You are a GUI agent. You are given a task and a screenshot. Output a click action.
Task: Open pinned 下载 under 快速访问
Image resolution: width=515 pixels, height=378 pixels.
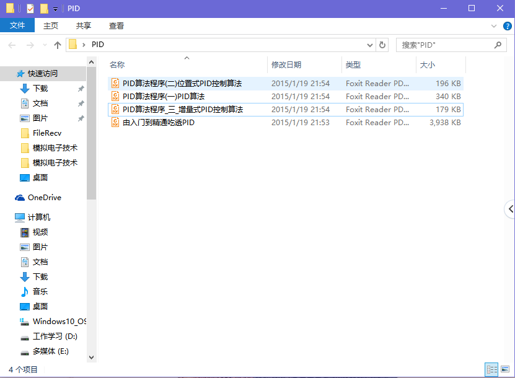[x=40, y=89]
